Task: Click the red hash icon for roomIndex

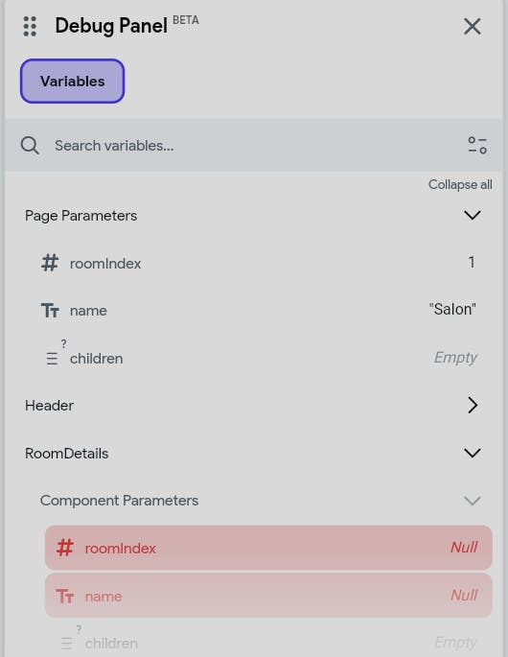Action: click(65, 548)
